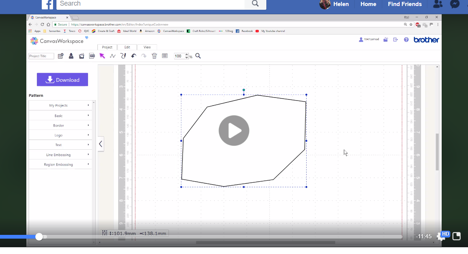Click the browser address bar URL
Screen dimensions: 468x254
[x=120, y=24]
